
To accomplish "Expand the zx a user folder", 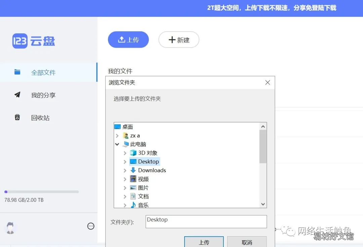I will (x=117, y=136).
